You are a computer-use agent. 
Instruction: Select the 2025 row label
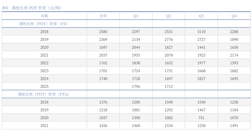(44, 87)
